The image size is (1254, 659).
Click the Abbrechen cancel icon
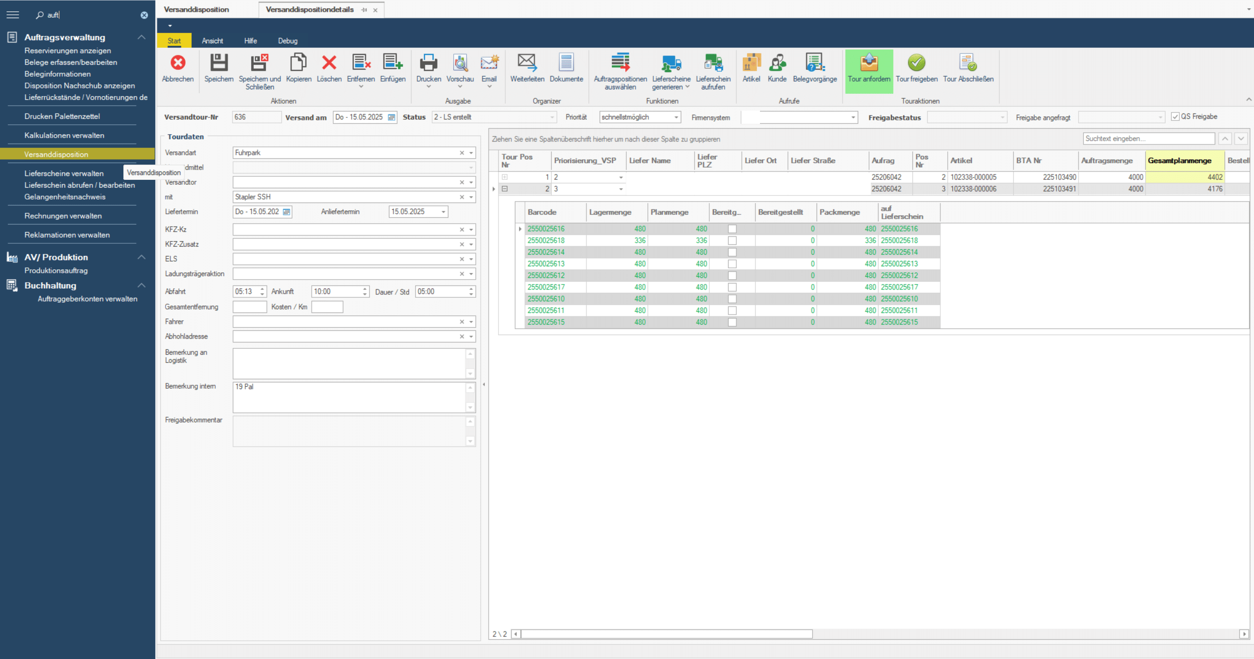178,63
